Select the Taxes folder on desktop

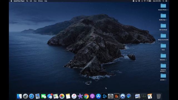[x=163, y=47]
